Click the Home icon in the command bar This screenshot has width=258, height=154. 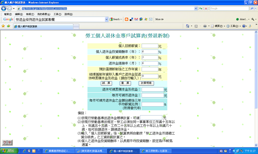point(187,26)
